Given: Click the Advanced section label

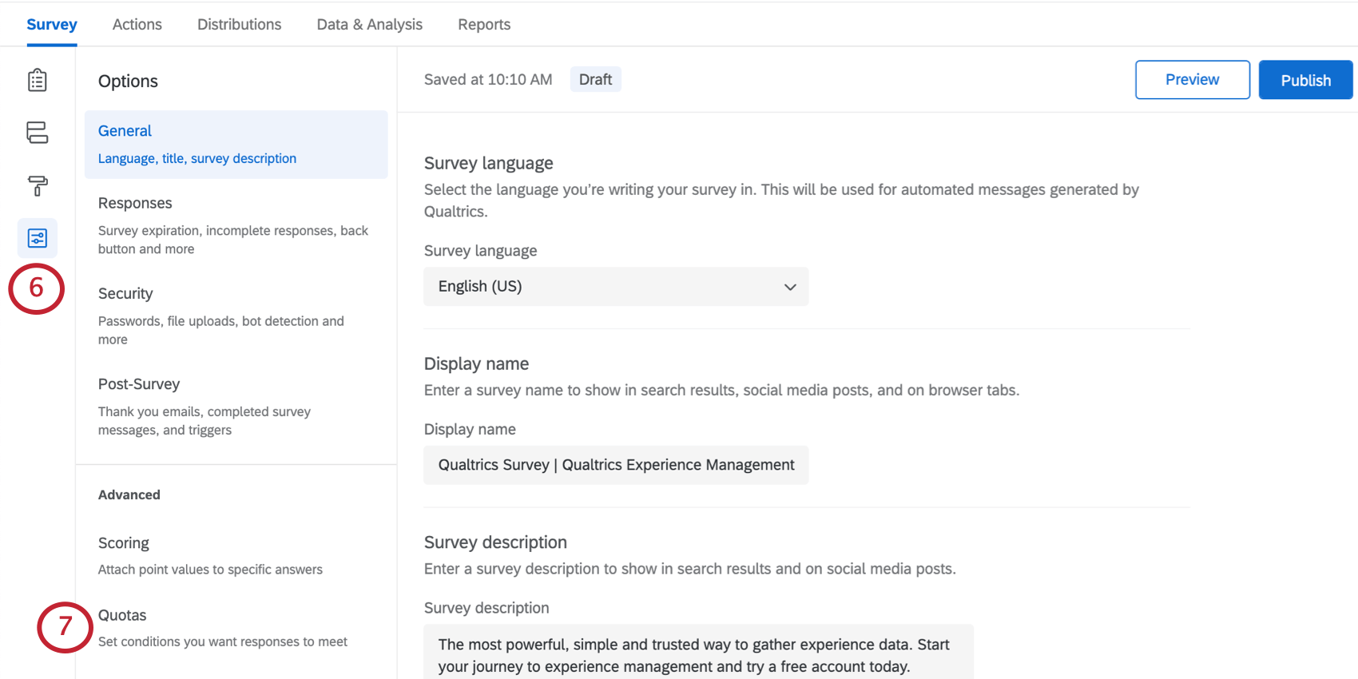Looking at the screenshot, I should [x=129, y=494].
